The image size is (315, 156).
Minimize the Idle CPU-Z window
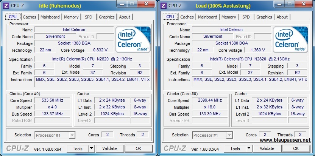click(121, 4)
